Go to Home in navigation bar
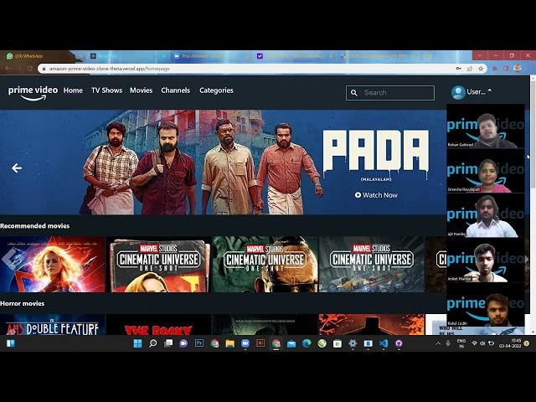This screenshot has height=402, width=536. click(x=73, y=90)
